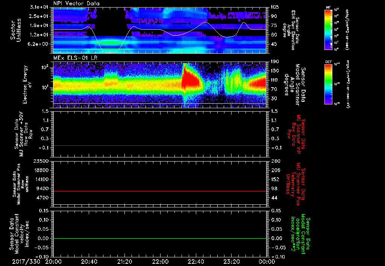Click the 44 telemetry axis value

pyautogui.click(x=274, y=198)
